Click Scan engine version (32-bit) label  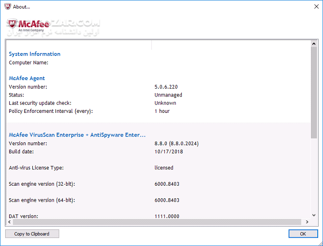click(42, 184)
